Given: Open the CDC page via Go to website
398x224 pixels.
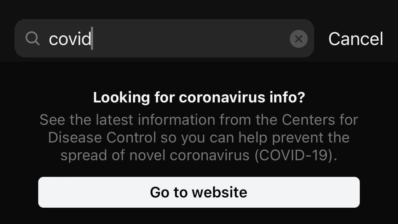Looking at the screenshot, I should [x=199, y=192].
